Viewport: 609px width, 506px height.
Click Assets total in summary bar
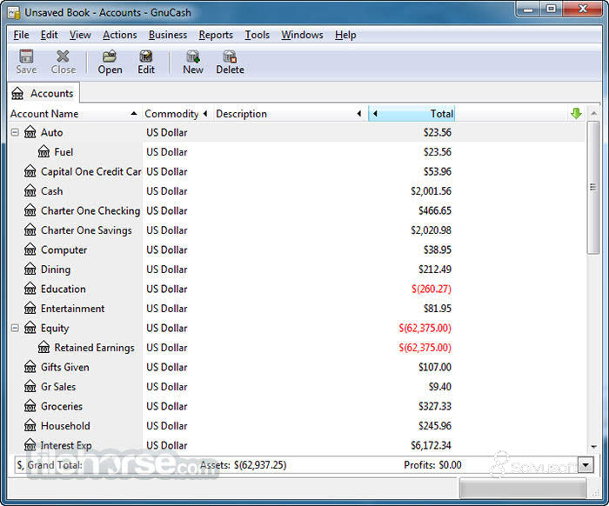243,464
